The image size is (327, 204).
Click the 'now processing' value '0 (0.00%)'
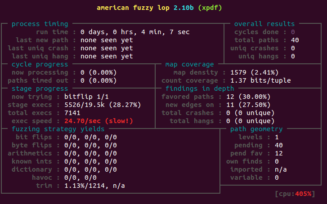[99, 72]
